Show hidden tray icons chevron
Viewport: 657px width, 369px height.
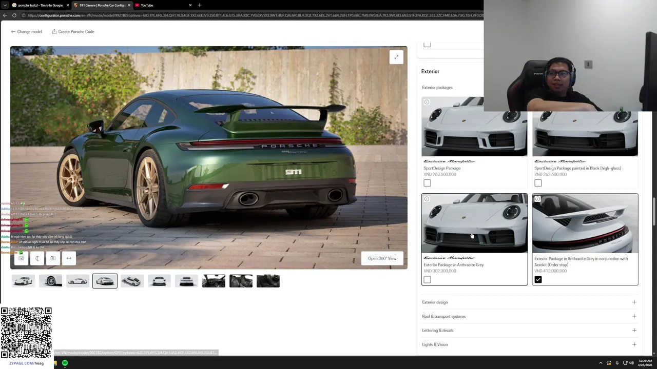click(x=601, y=363)
